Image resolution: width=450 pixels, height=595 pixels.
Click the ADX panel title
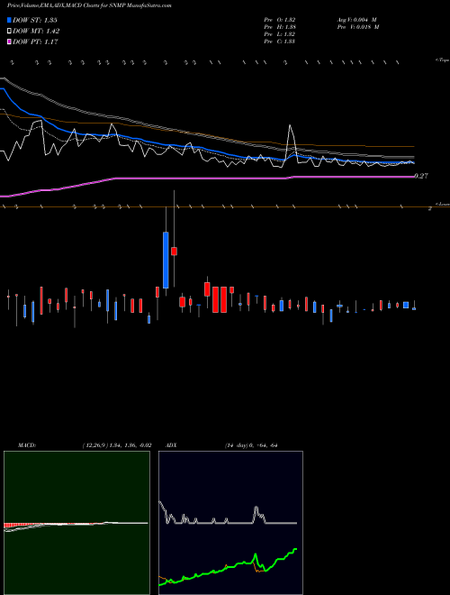click(171, 445)
